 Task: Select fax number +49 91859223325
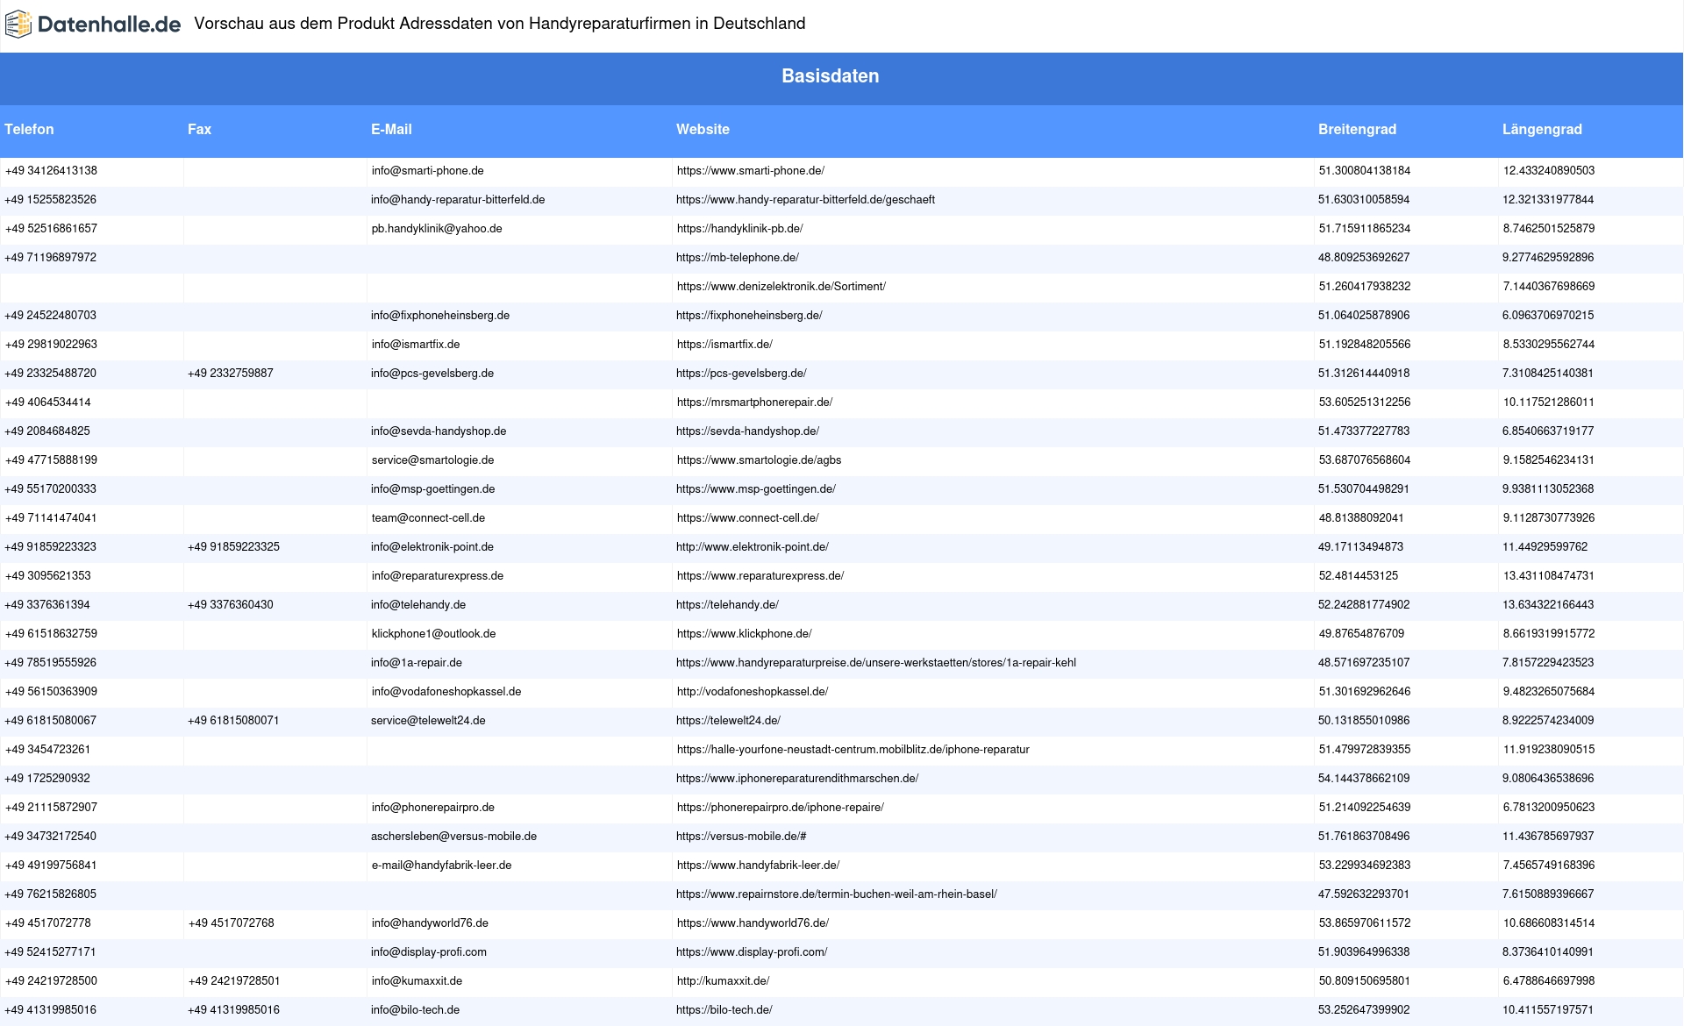tap(233, 547)
